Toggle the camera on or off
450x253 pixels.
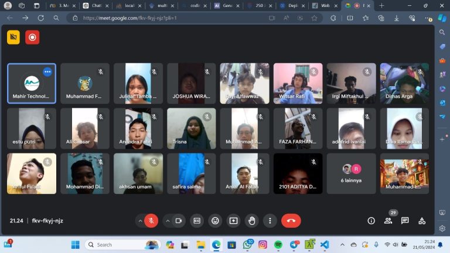[x=179, y=221]
